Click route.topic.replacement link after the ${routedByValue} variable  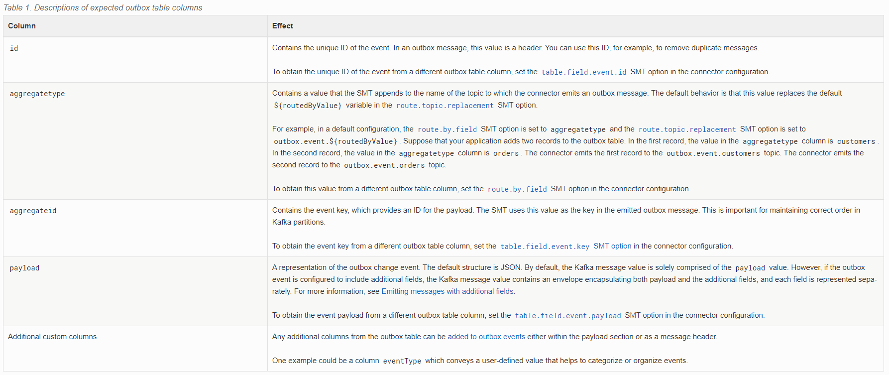(444, 106)
